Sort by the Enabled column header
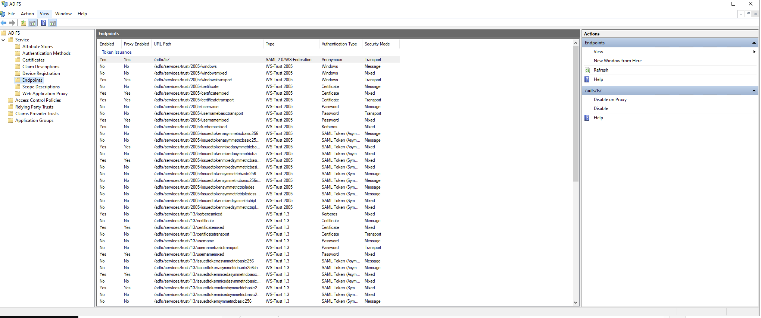Screen dimensions: 761x318 tap(109, 44)
